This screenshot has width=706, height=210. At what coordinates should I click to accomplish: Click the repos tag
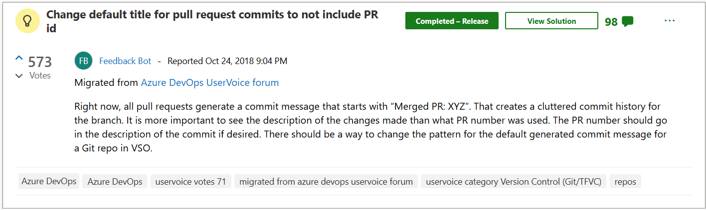(x=625, y=182)
